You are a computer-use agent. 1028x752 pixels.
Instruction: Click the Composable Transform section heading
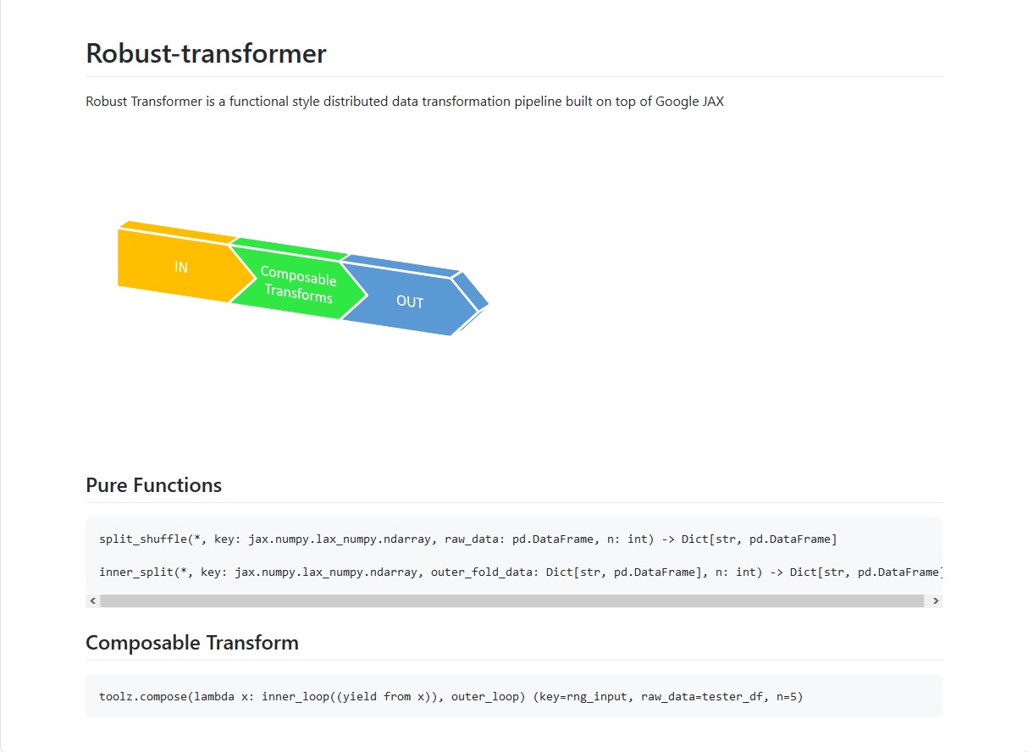coord(192,643)
